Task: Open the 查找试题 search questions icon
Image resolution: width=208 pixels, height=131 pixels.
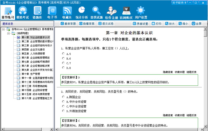Action: pyautogui.click(x=96, y=13)
